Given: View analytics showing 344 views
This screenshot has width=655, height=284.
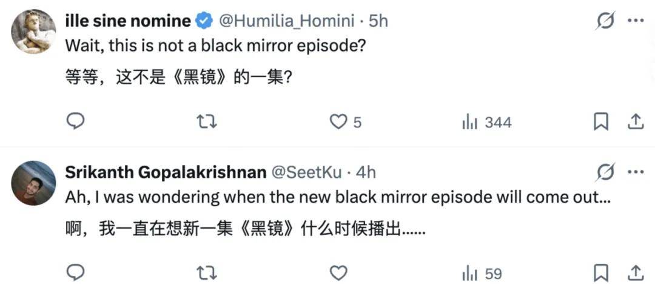Looking at the screenshot, I should [469, 122].
